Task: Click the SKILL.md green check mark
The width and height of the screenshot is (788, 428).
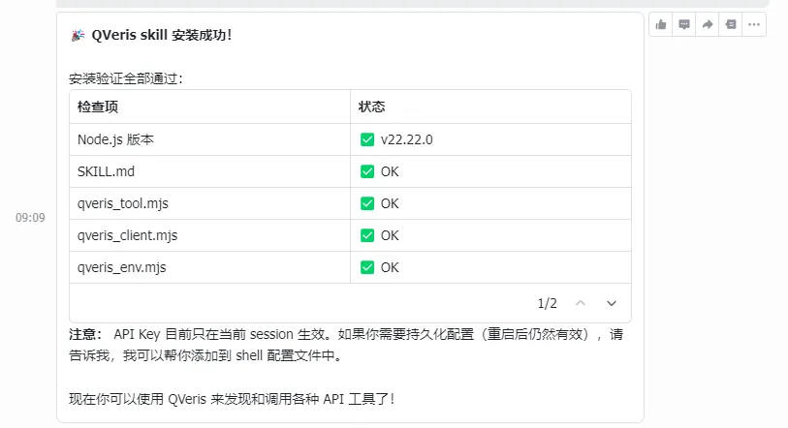Action: point(367,171)
